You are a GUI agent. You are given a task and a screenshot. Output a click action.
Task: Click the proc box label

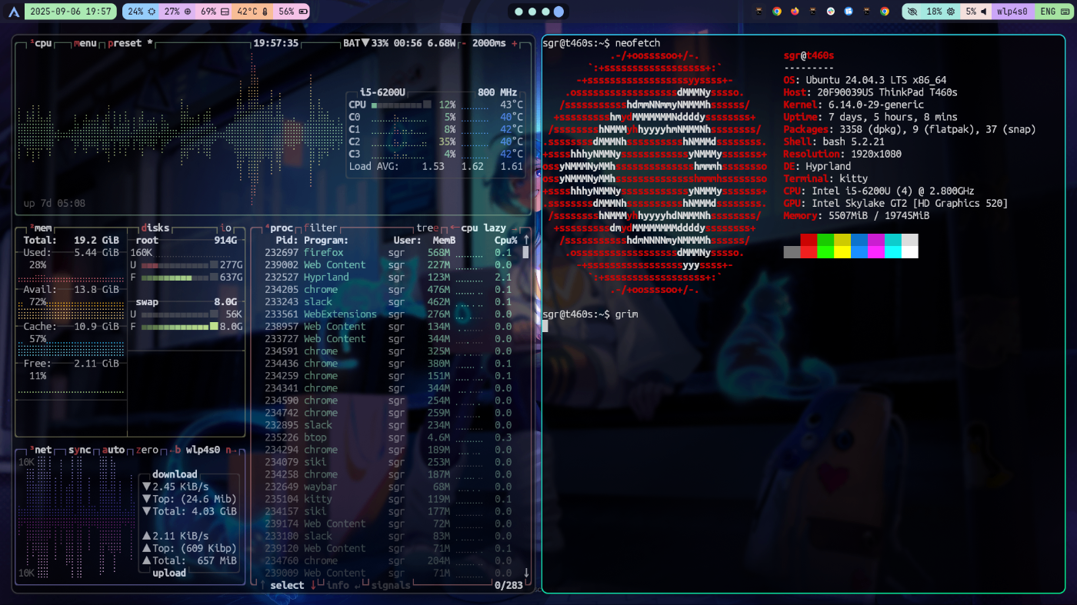point(280,228)
